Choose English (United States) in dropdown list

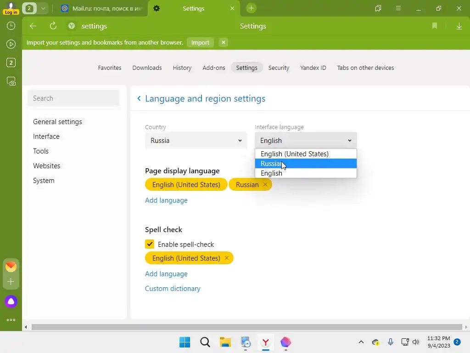[306, 154]
